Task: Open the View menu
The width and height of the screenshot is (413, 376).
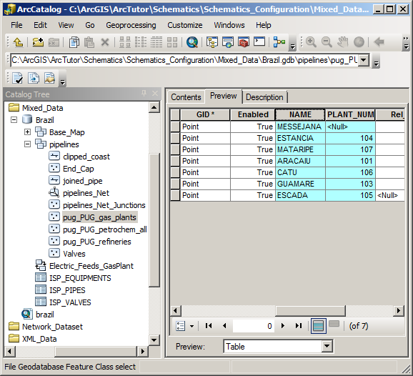Action: point(66,25)
